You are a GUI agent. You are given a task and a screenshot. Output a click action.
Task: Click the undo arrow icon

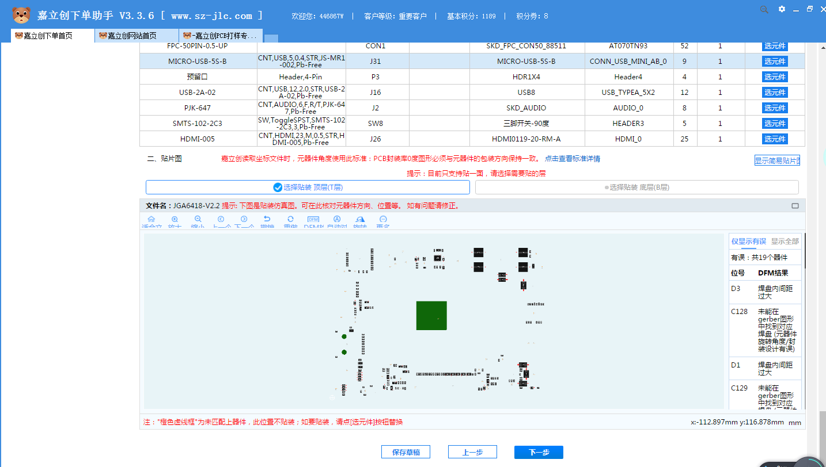[267, 220]
